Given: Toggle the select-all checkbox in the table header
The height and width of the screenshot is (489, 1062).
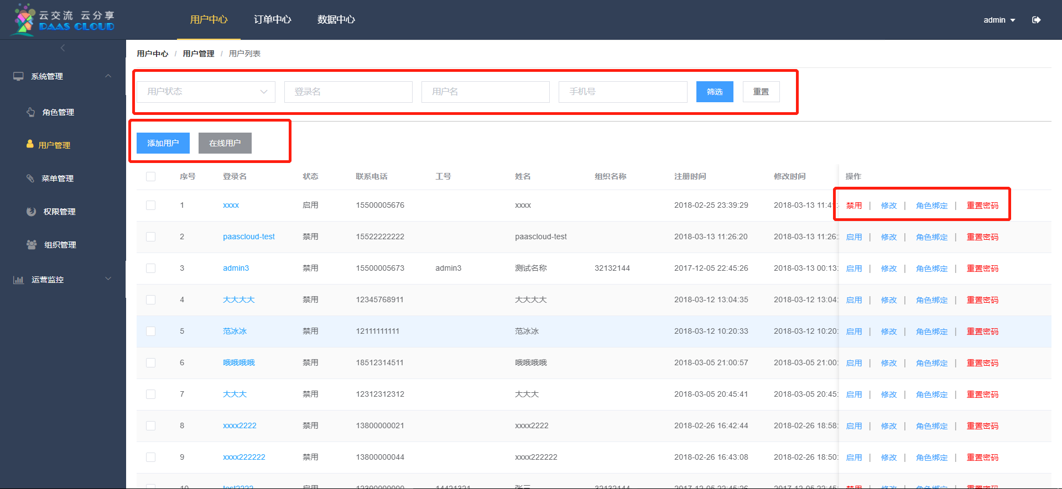Looking at the screenshot, I should click(150, 176).
